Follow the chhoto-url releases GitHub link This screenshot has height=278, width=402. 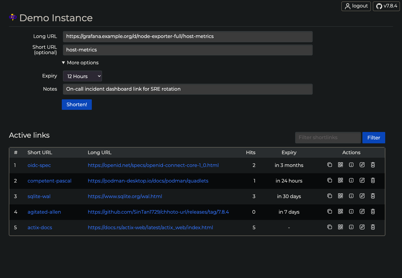[158, 212]
